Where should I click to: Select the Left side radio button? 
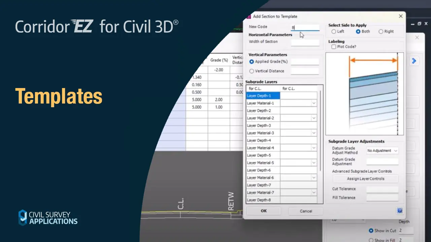(x=334, y=32)
